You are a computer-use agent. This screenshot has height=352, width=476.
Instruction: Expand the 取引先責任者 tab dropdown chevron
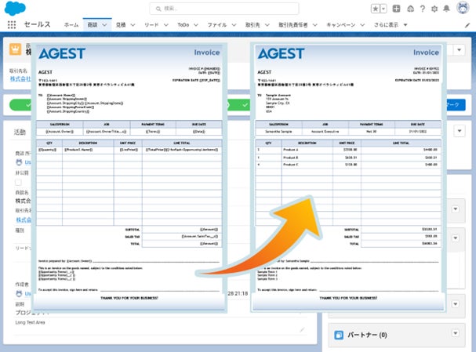(x=314, y=25)
